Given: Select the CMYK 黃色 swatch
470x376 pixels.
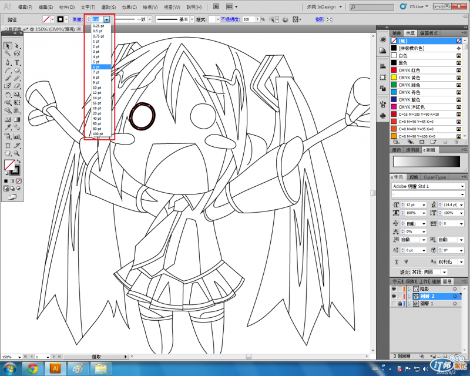Looking at the screenshot, I should click(x=427, y=78).
